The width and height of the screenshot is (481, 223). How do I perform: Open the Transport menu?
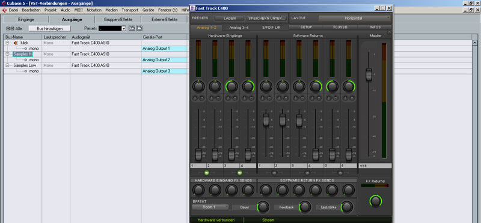(x=130, y=10)
